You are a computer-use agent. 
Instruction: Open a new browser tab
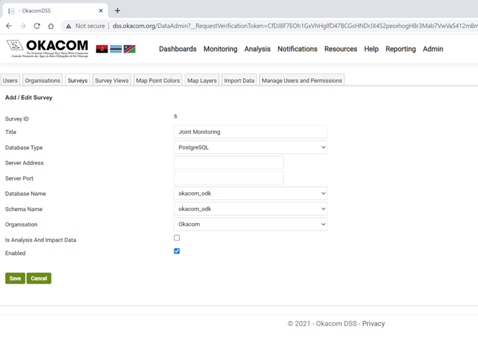click(117, 11)
